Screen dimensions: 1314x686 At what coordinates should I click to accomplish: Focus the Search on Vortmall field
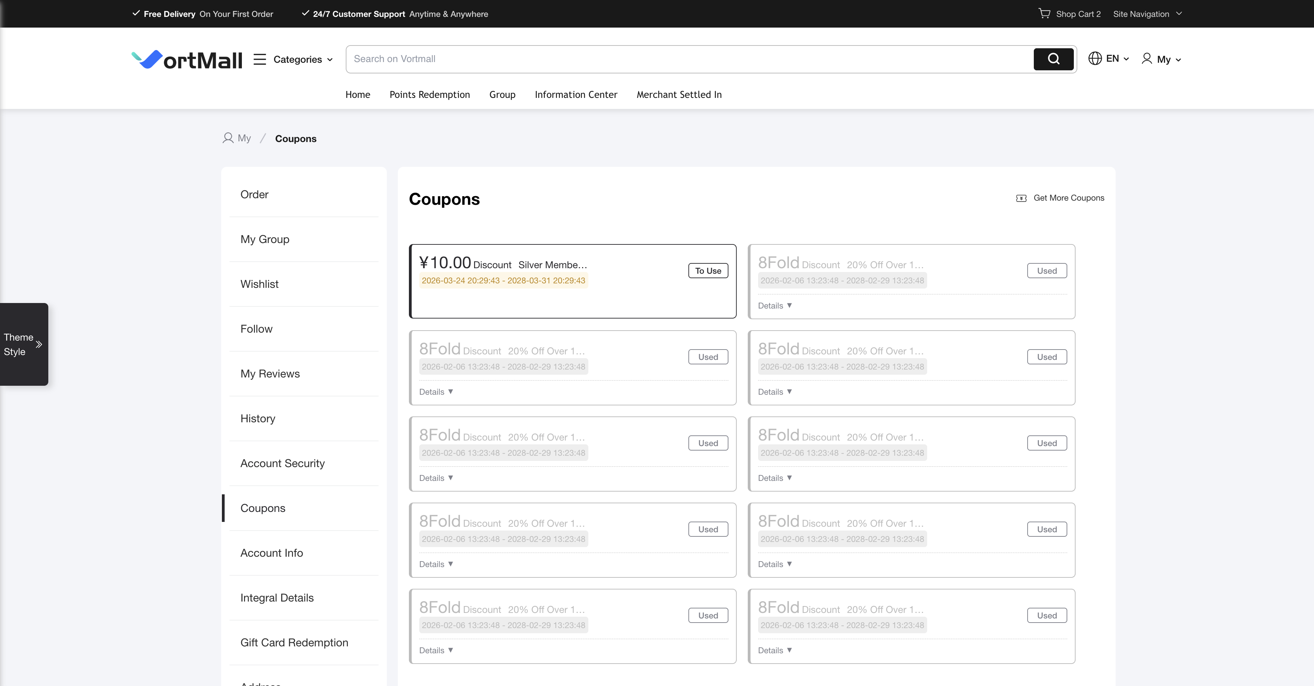coord(689,59)
